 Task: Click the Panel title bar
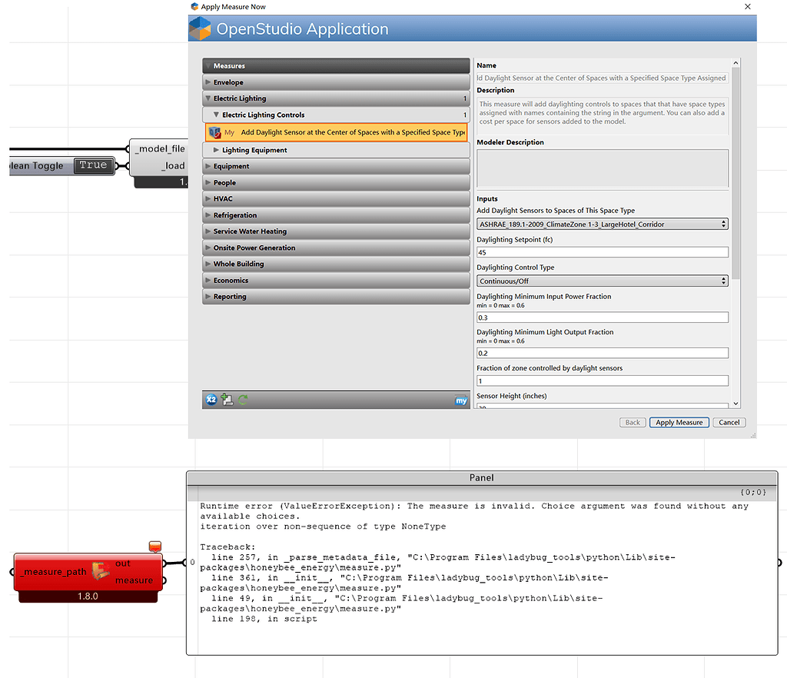(482, 478)
